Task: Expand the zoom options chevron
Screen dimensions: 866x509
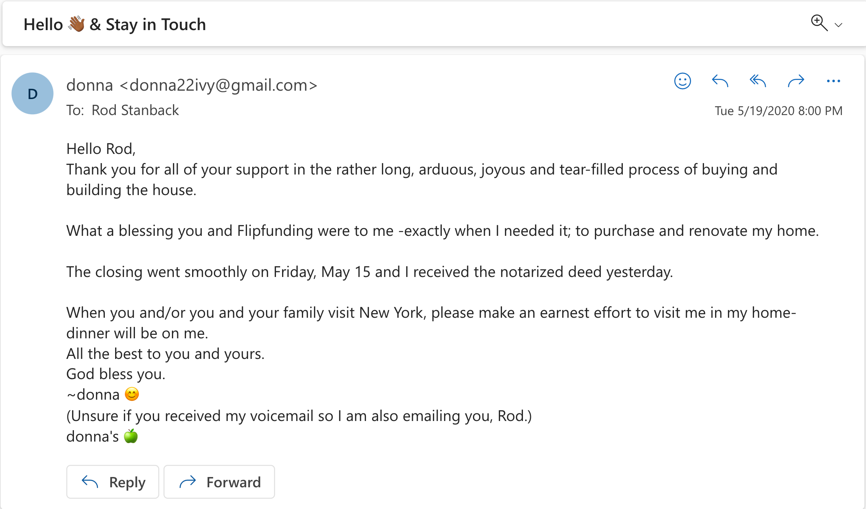Action: pos(838,25)
